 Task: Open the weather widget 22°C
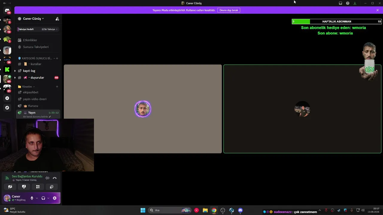pyautogui.click(x=14, y=210)
